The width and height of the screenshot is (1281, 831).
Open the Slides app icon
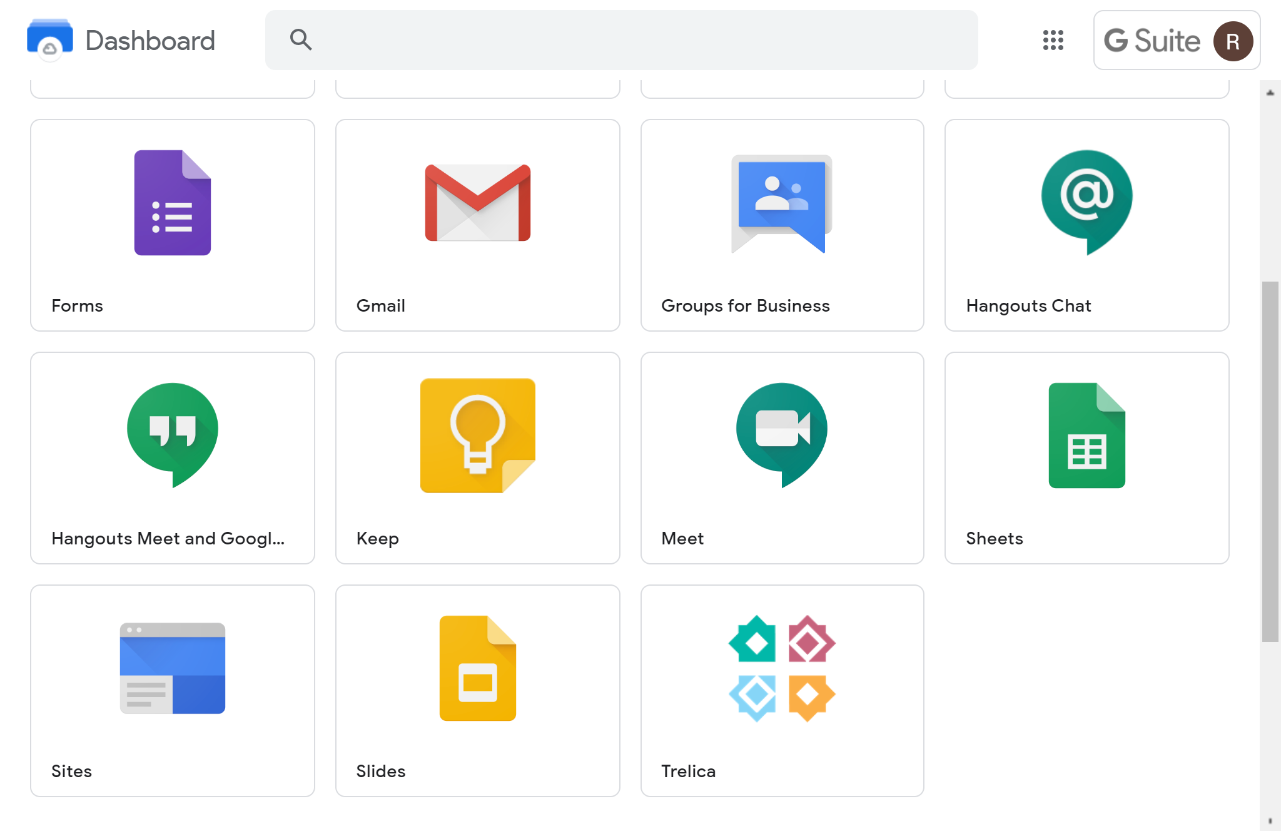pyautogui.click(x=478, y=668)
